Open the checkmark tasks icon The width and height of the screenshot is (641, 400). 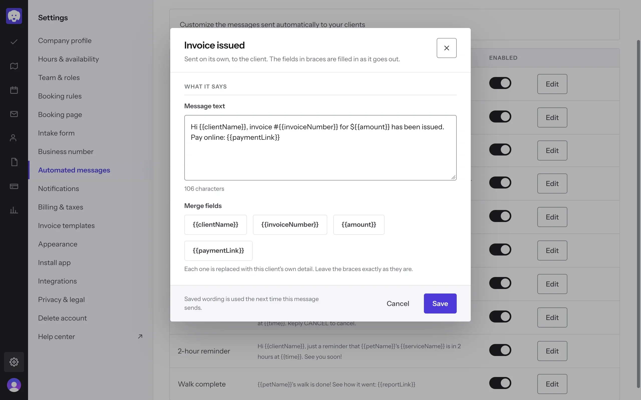pos(14,42)
